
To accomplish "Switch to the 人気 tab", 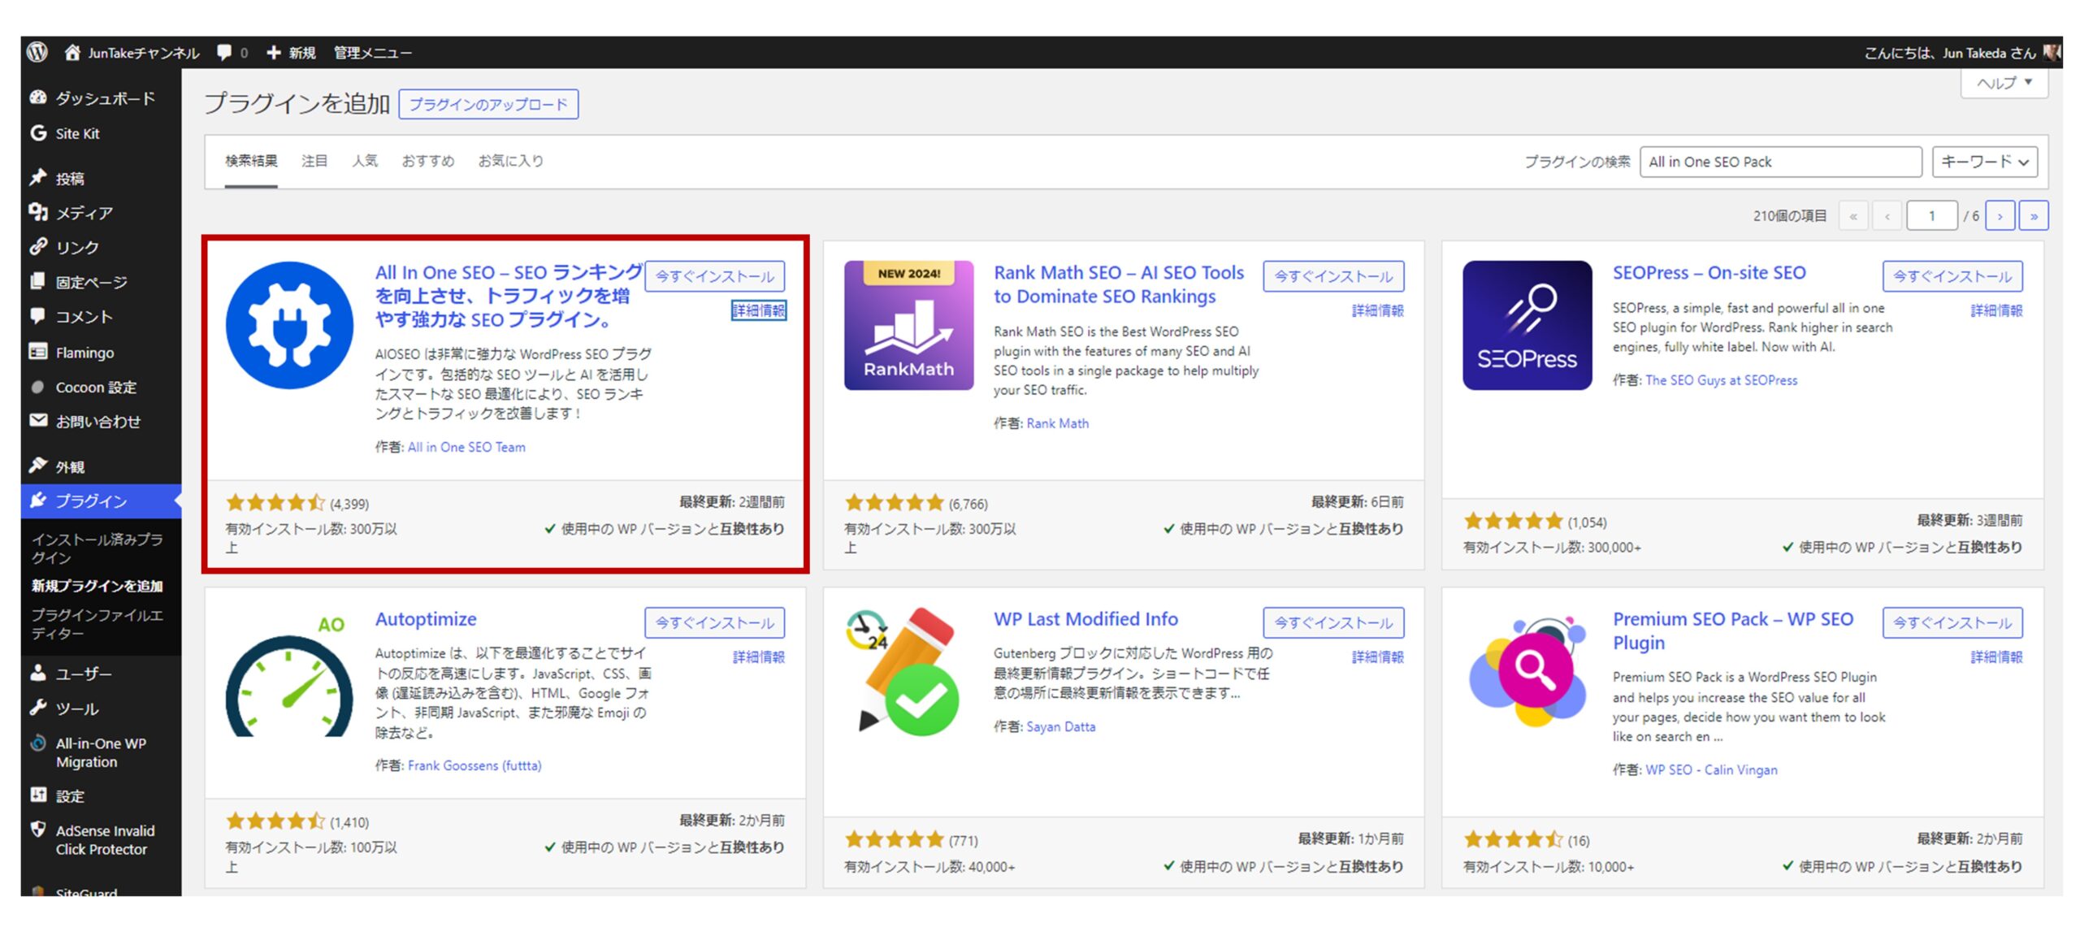I will coord(365,161).
